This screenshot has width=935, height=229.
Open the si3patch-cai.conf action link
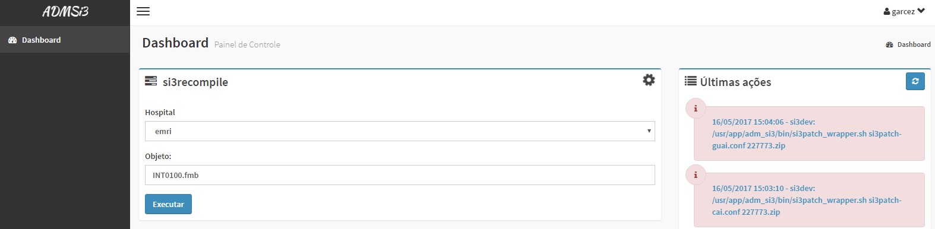[x=807, y=200]
